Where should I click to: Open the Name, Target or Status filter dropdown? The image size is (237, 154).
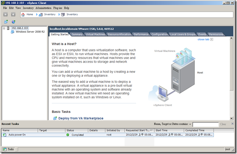pyautogui.click(x=190, y=124)
